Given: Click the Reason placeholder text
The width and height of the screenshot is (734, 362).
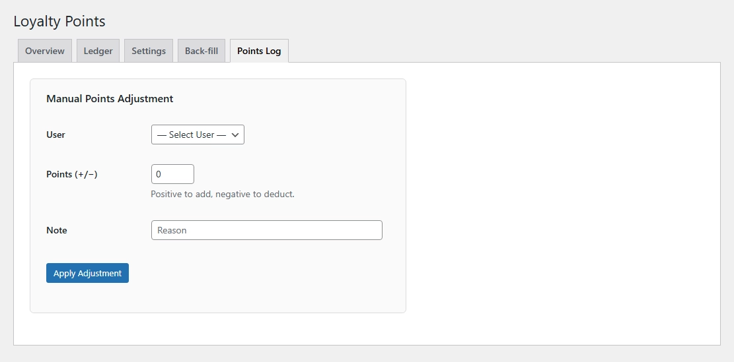Looking at the screenshot, I should click(x=172, y=230).
